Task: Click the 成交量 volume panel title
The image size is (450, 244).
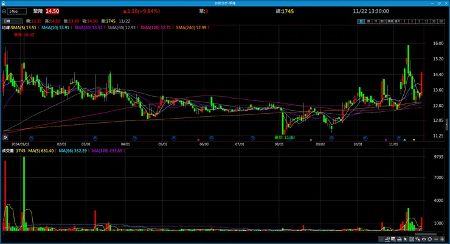Action: (x=8, y=151)
